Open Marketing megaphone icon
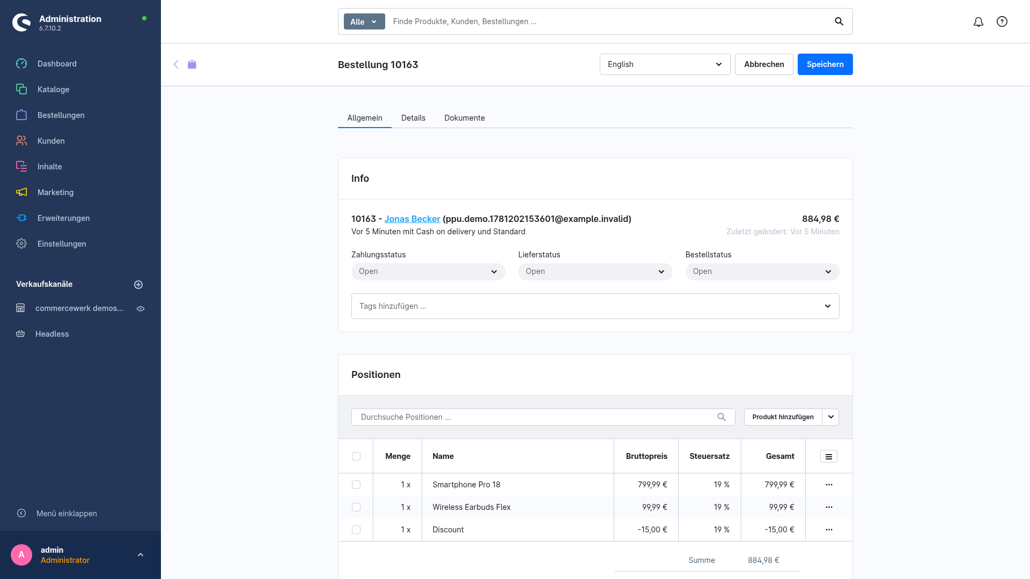This screenshot has height=579, width=1030. coord(21,192)
